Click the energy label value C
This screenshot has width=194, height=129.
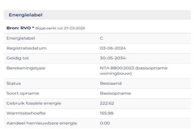point(102,38)
